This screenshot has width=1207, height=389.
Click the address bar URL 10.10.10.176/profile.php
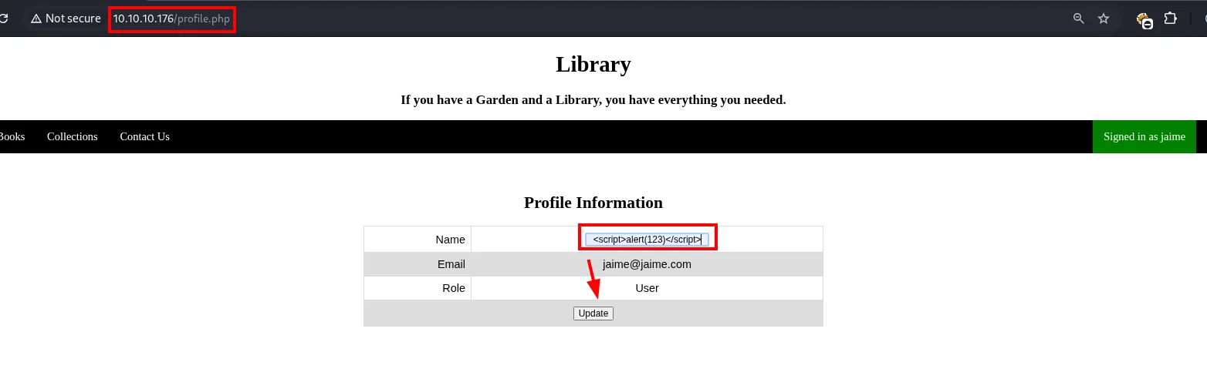(x=171, y=18)
